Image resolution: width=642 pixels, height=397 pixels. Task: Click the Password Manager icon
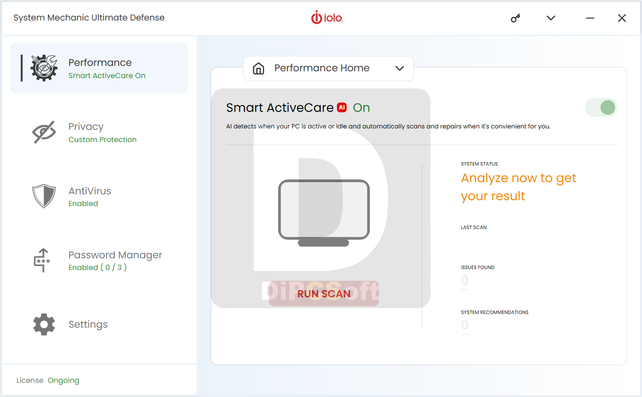pyautogui.click(x=42, y=260)
